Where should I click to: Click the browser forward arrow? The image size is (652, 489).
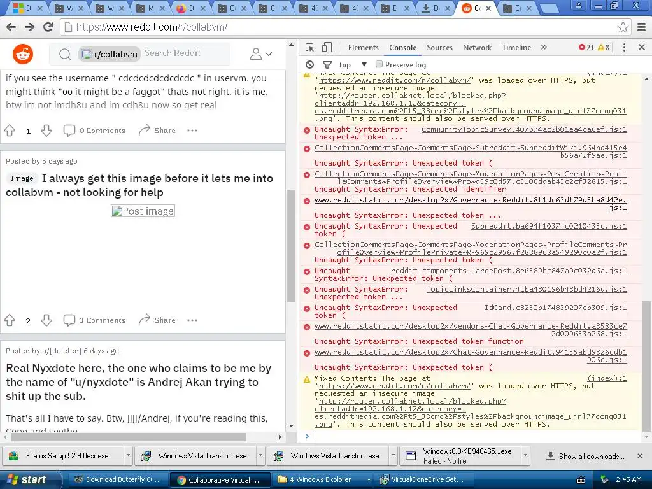point(29,27)
